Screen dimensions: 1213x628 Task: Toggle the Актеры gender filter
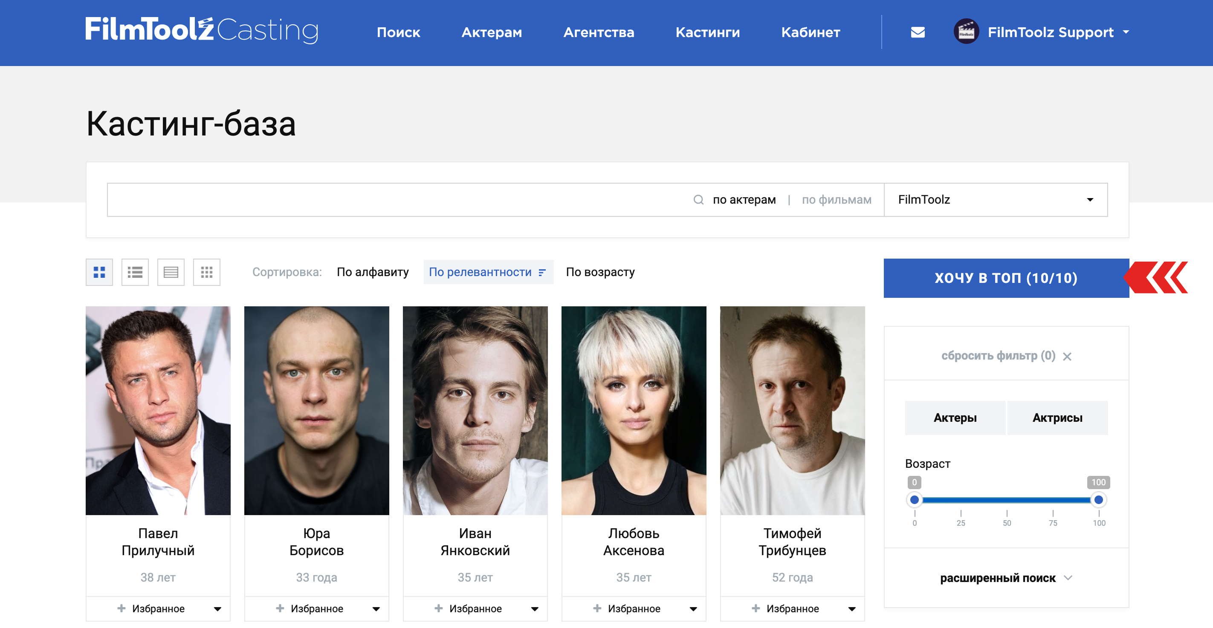click(955, 418)
